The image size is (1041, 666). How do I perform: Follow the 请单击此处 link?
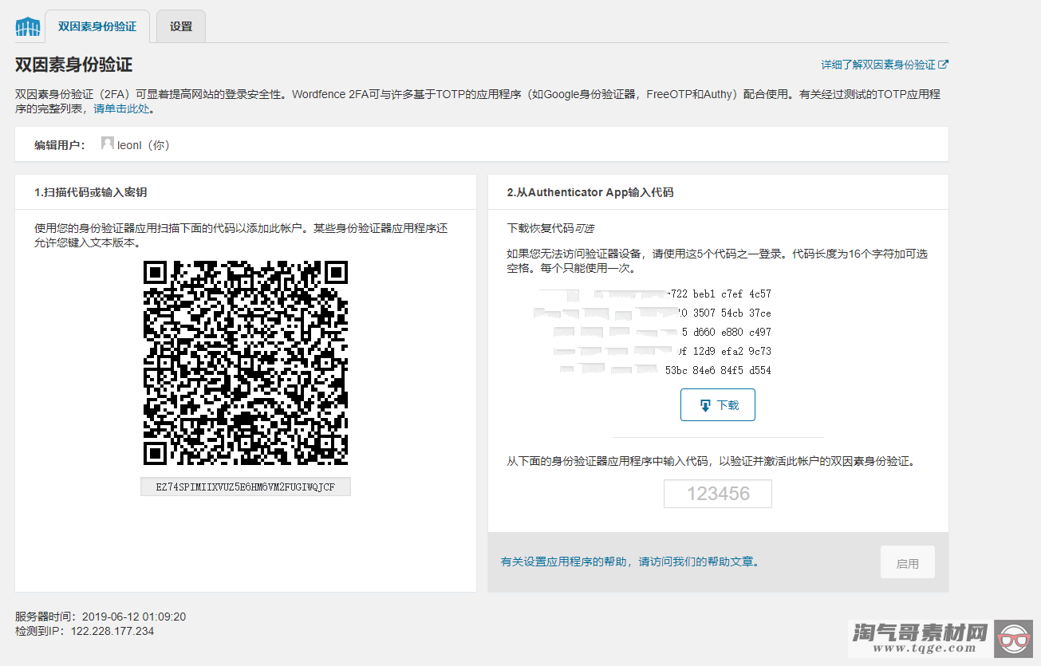pyautogui.click(x=121, y=108)
